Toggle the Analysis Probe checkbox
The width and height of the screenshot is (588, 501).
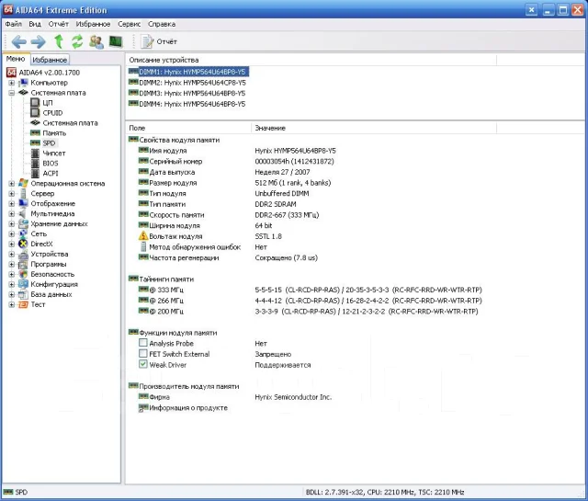click(x=143, y=343)
